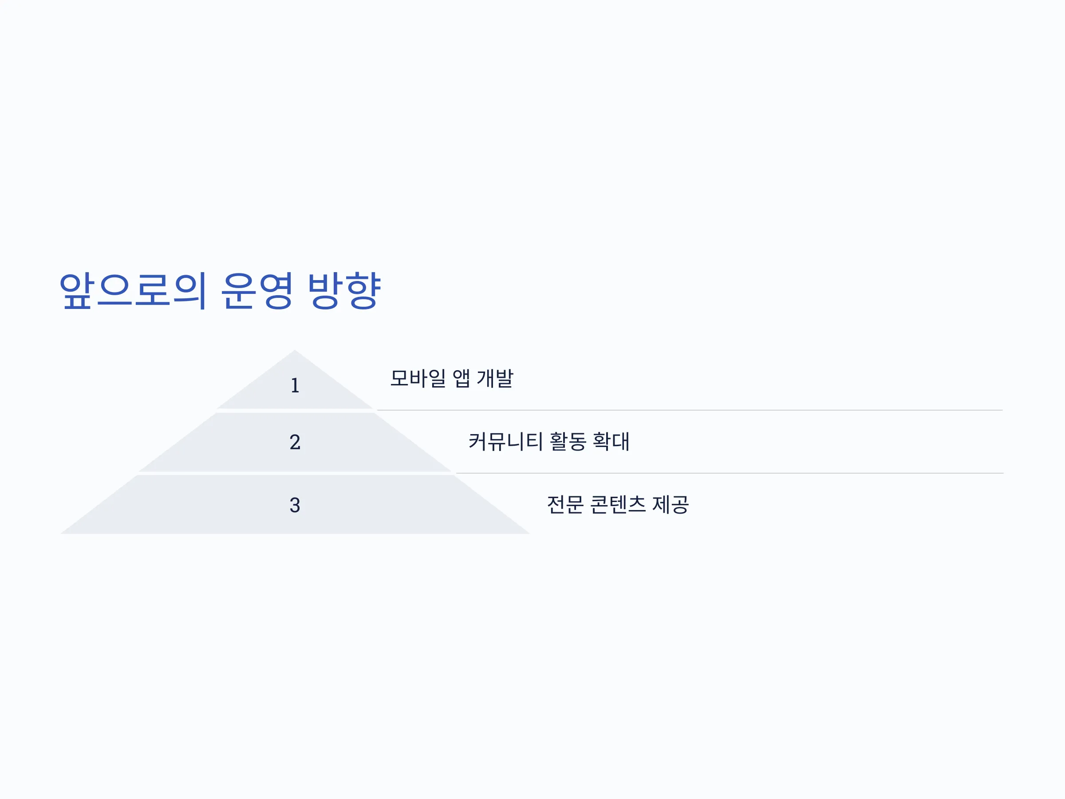Click the word 확대 in the second label
Image resolution: width=1065 pixels, height=799 pixels.
coord(611,441)
